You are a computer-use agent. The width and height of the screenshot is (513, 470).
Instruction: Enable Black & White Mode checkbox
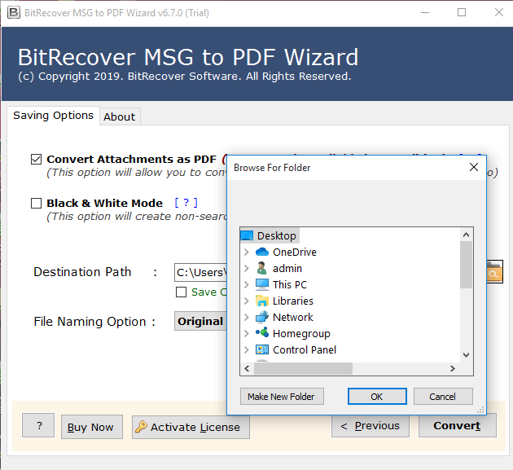pyautogui.click(x=36, y=204)
